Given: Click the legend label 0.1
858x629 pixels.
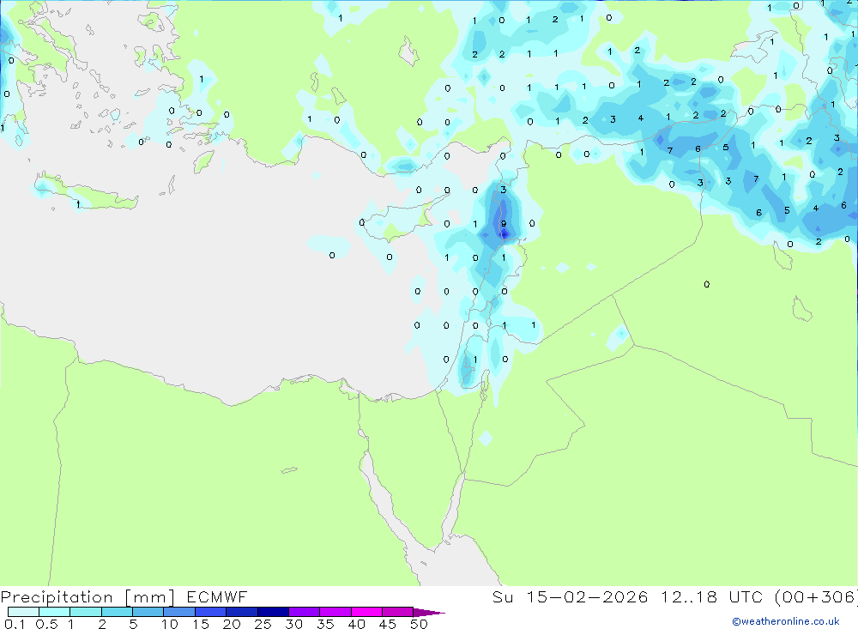Looking at the screenshot, I should click(15, 624).
